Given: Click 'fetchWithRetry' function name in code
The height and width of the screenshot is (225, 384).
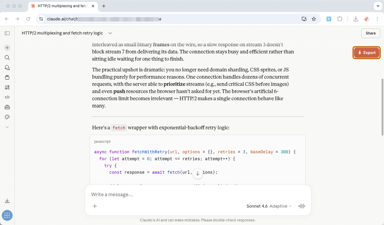Looking at the screenshot, I should [x=149, y=152].
